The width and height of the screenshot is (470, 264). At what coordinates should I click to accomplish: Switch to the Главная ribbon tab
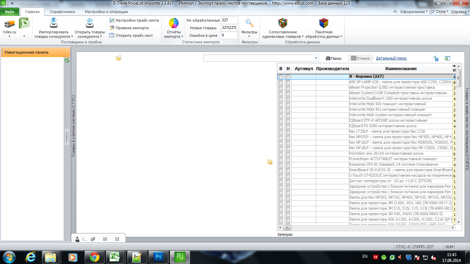pyautogui.click(x=32, y=12)
